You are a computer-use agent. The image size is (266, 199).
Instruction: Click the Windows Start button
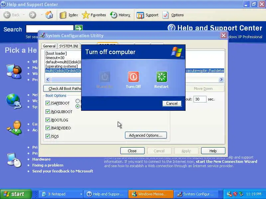pyautogui.click(x=16, y=194)
